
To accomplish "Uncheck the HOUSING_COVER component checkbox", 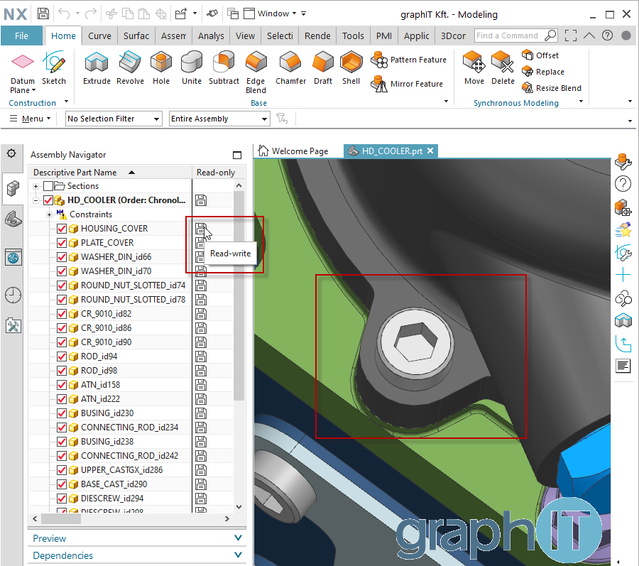I will 62,229.
